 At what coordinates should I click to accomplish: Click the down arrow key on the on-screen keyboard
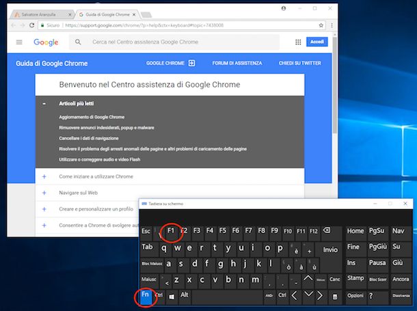pos(308,296)
